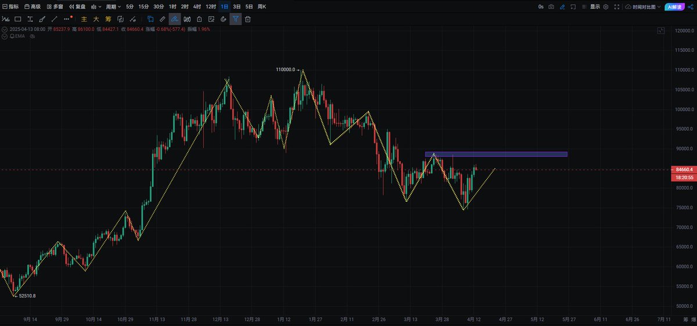Switch to the 5日 timeframe
The image size is (697, 326).
click(249, 6)
